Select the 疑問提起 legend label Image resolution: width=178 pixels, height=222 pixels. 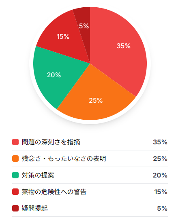coord(34,208)
